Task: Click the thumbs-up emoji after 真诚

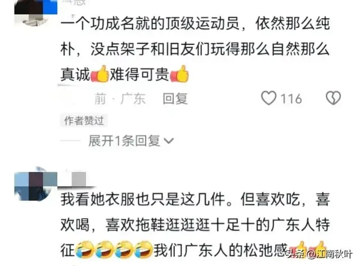Action: (x=100, y=74)
